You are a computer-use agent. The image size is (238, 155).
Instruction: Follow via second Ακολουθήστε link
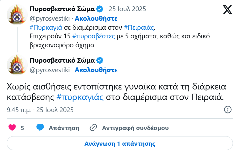pyautogui.click(x=96, y=70)
